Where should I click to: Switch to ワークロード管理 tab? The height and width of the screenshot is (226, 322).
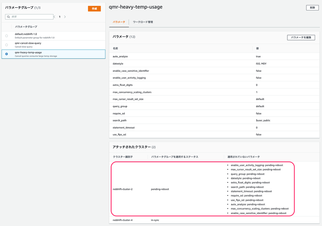click(x=143, y=22)
